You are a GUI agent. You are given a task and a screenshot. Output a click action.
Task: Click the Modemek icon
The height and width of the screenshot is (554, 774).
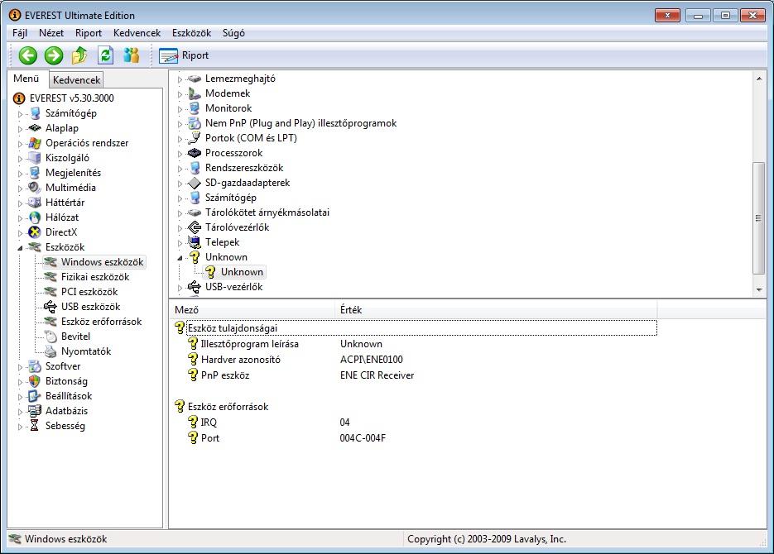pos(195,93)
